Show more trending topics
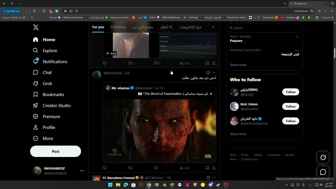The image size is (336, 189). pos(238,65)
